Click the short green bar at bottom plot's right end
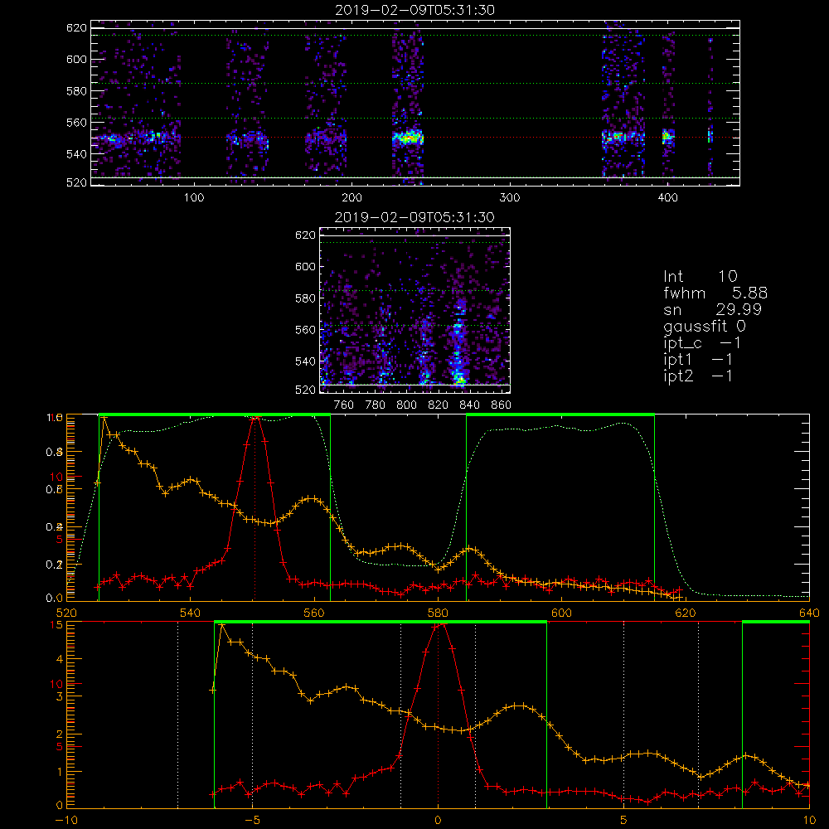The image size is (829, 829). pos(776,623)
